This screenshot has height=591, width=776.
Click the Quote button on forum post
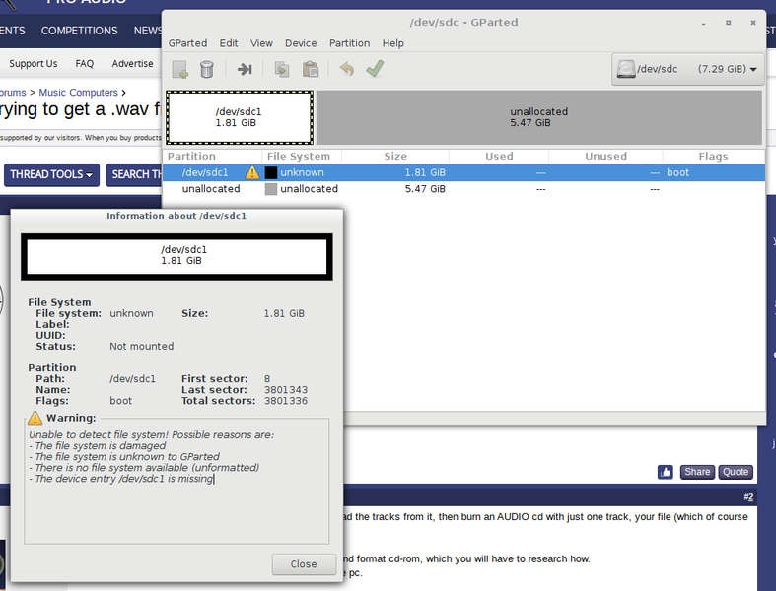(736, 472)
